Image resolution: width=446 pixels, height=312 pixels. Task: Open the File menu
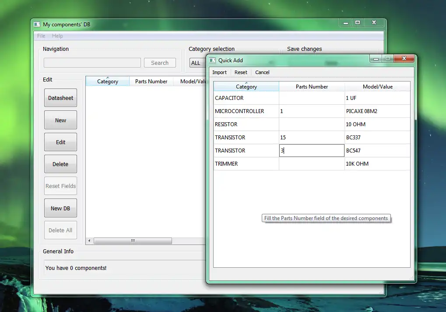coord(41,36)
